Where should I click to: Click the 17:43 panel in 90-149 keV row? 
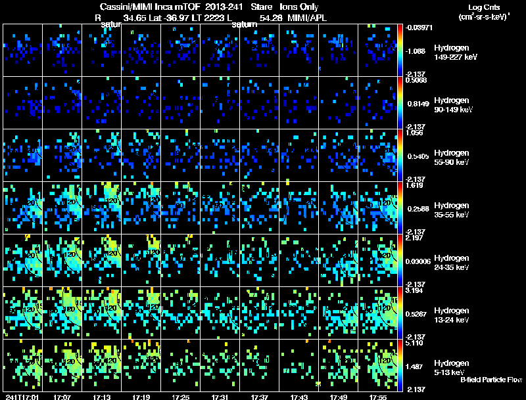coord(299,103)
